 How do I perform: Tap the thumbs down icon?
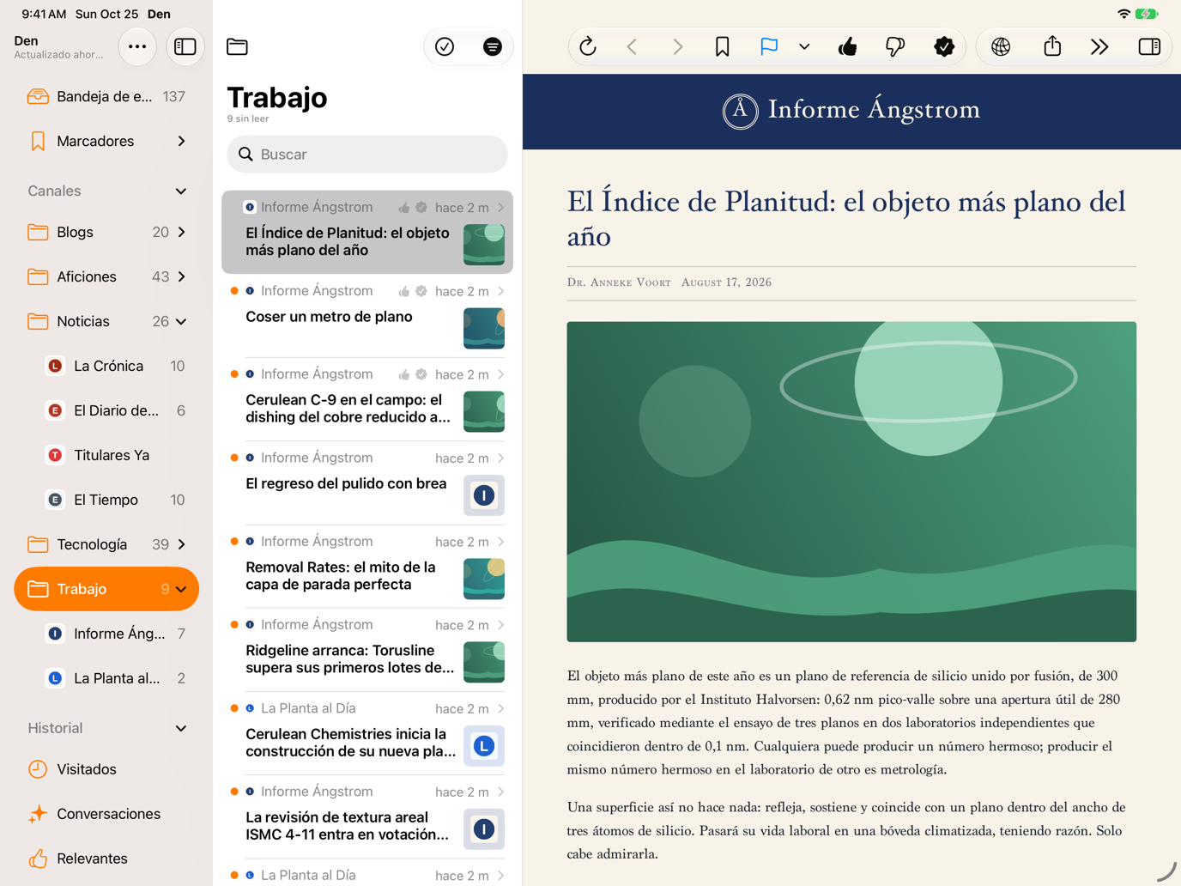[894, 46]
